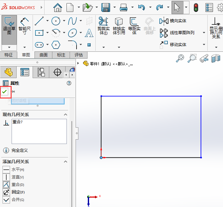The width and height of the screenshot is (223, 207).
Task: Select the Point sketch tool
Action: (89, 45)
